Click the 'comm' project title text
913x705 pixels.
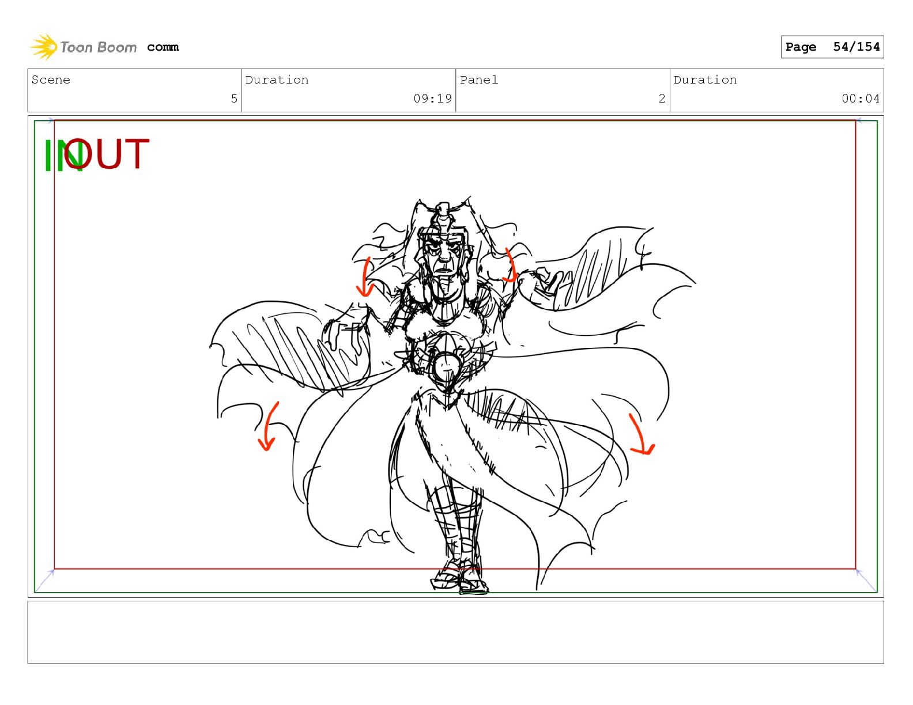tap(163, 47)
